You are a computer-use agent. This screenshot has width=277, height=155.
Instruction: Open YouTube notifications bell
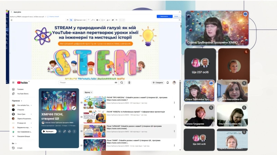(x=168, y=83)
